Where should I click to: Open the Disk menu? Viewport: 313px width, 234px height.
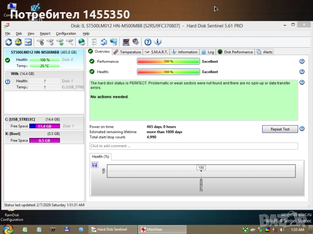[x=19, y=34]
